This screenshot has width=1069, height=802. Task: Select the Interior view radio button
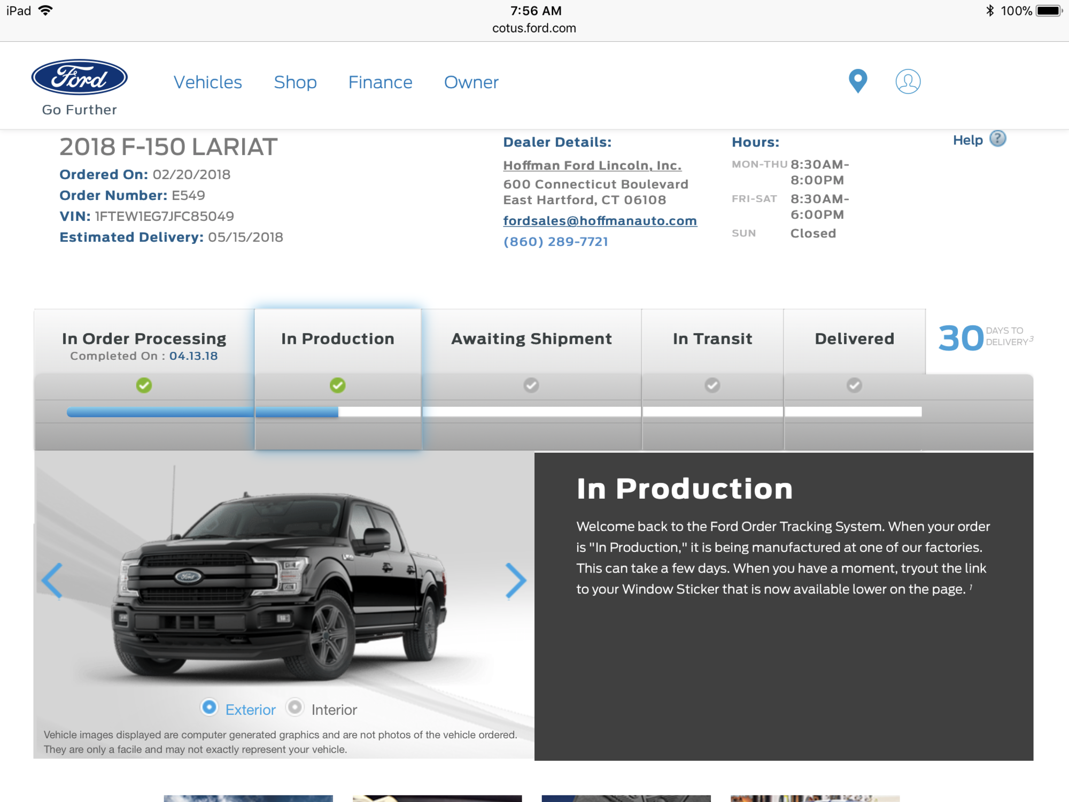pyautogui.click(x=293, y=707)
